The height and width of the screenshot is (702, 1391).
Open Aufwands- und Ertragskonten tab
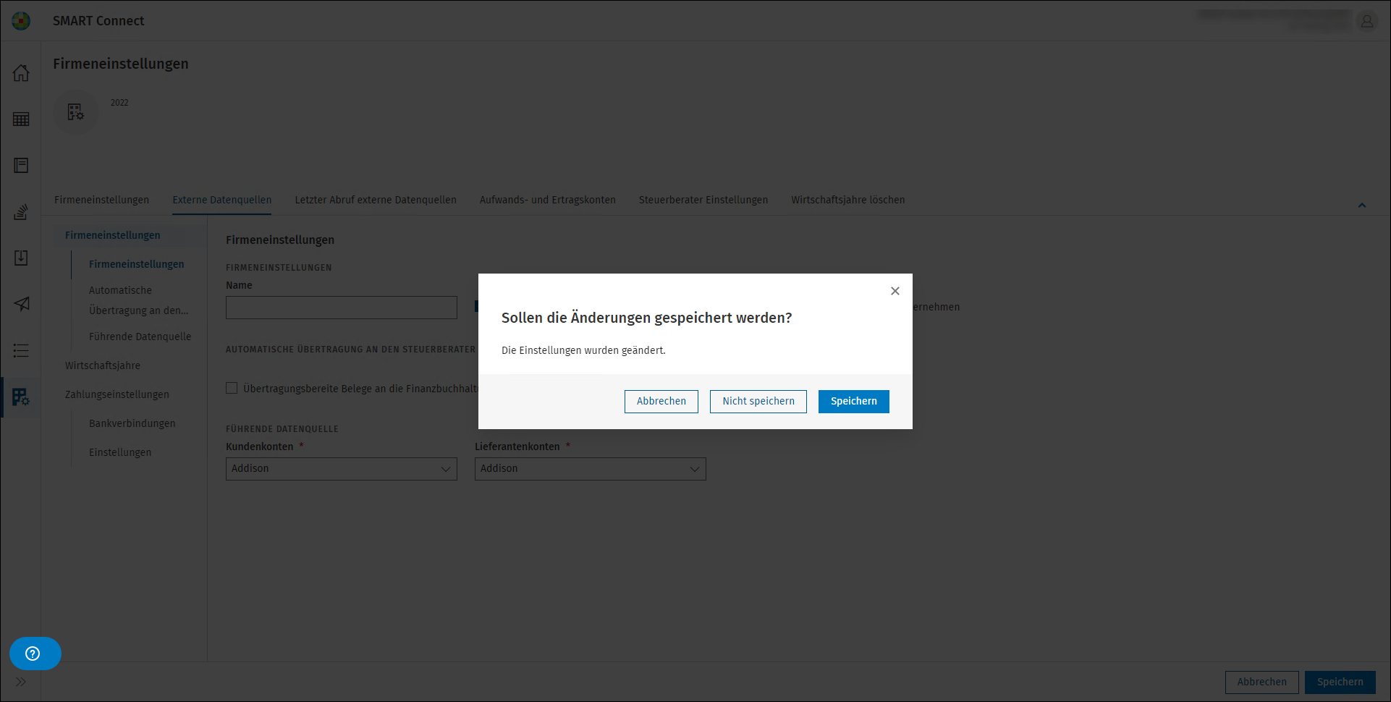pos(548,200)
